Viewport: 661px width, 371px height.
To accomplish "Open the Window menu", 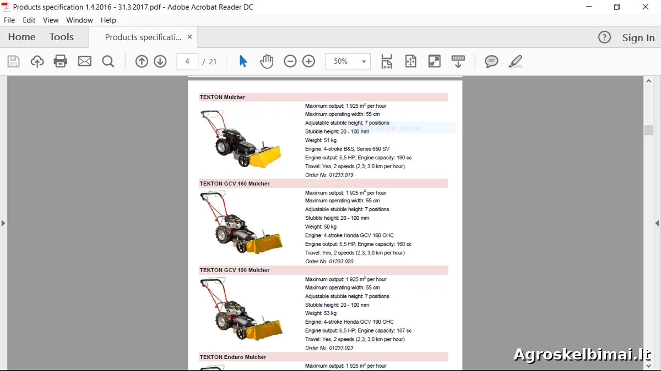I will point(79,20).
